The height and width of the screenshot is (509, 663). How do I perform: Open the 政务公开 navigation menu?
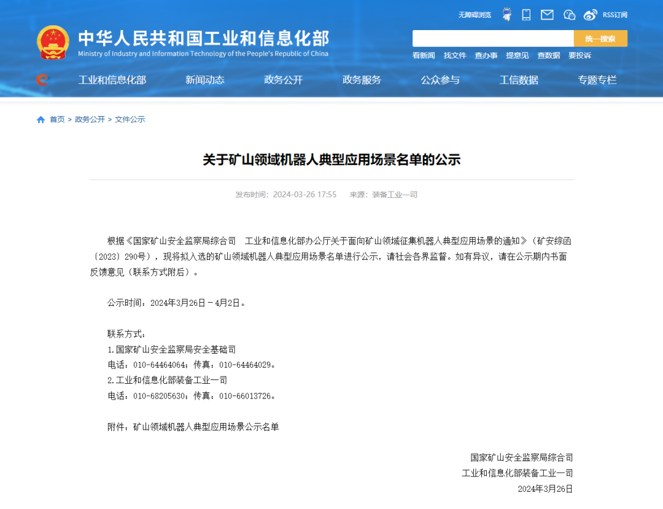(284, 80)
